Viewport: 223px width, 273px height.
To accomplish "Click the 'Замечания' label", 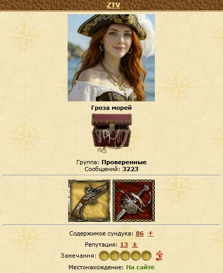I will (x=78, y=256).
